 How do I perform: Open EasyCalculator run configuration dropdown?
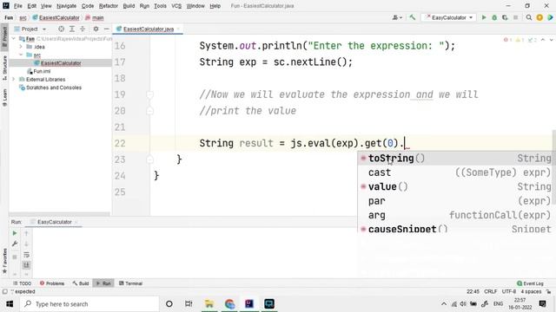click(x=449, y=17)
